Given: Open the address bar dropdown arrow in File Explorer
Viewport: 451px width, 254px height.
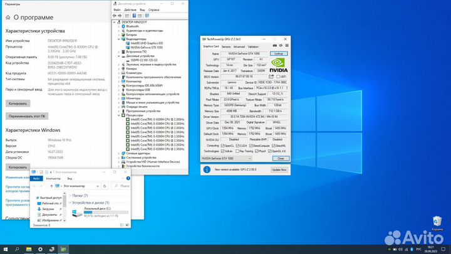Looking at the screenshot, I should 98,186.
